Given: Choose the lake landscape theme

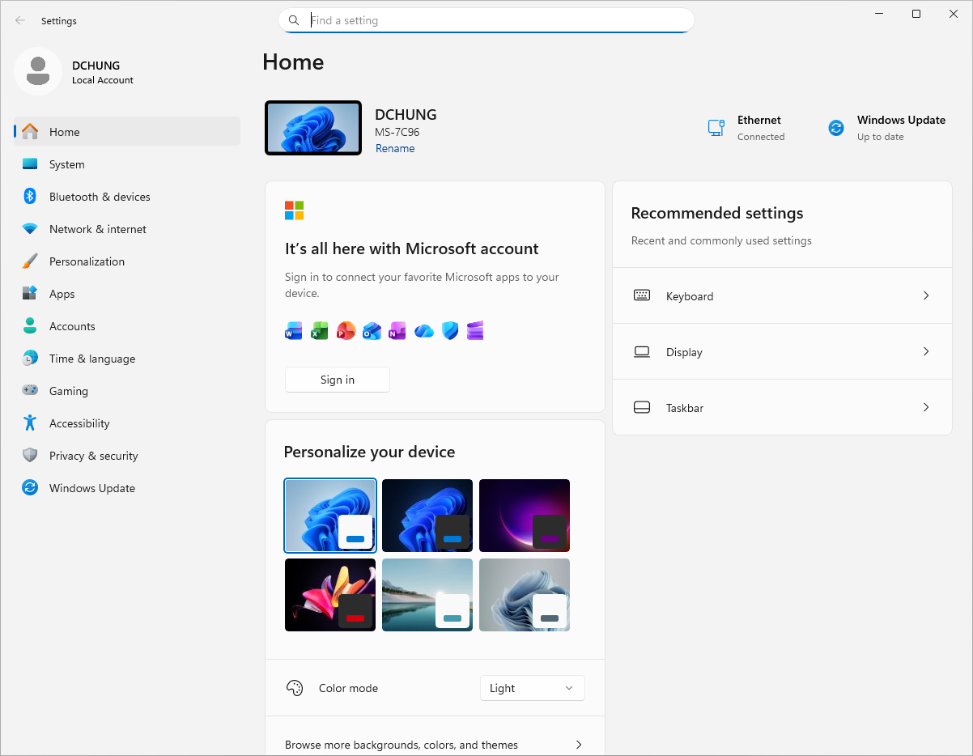Looking at the screenshot, I should (427, 595).
